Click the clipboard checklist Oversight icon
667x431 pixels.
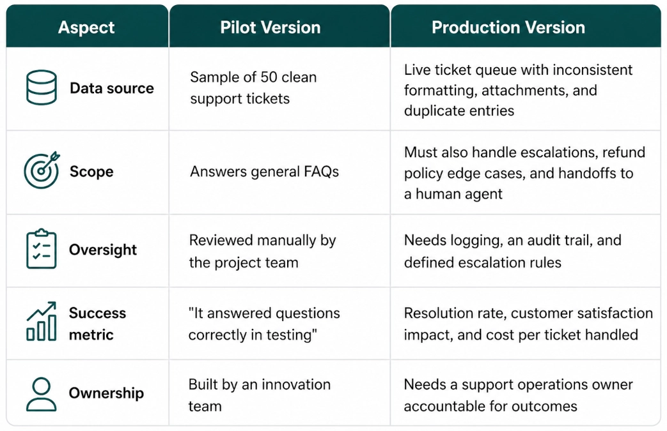[42, 249]
